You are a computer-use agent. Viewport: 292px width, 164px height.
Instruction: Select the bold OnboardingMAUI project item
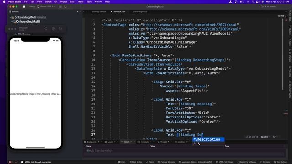click(x=28, y=22)
